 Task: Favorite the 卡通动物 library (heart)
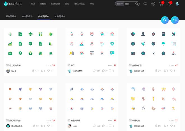[171, 126]
